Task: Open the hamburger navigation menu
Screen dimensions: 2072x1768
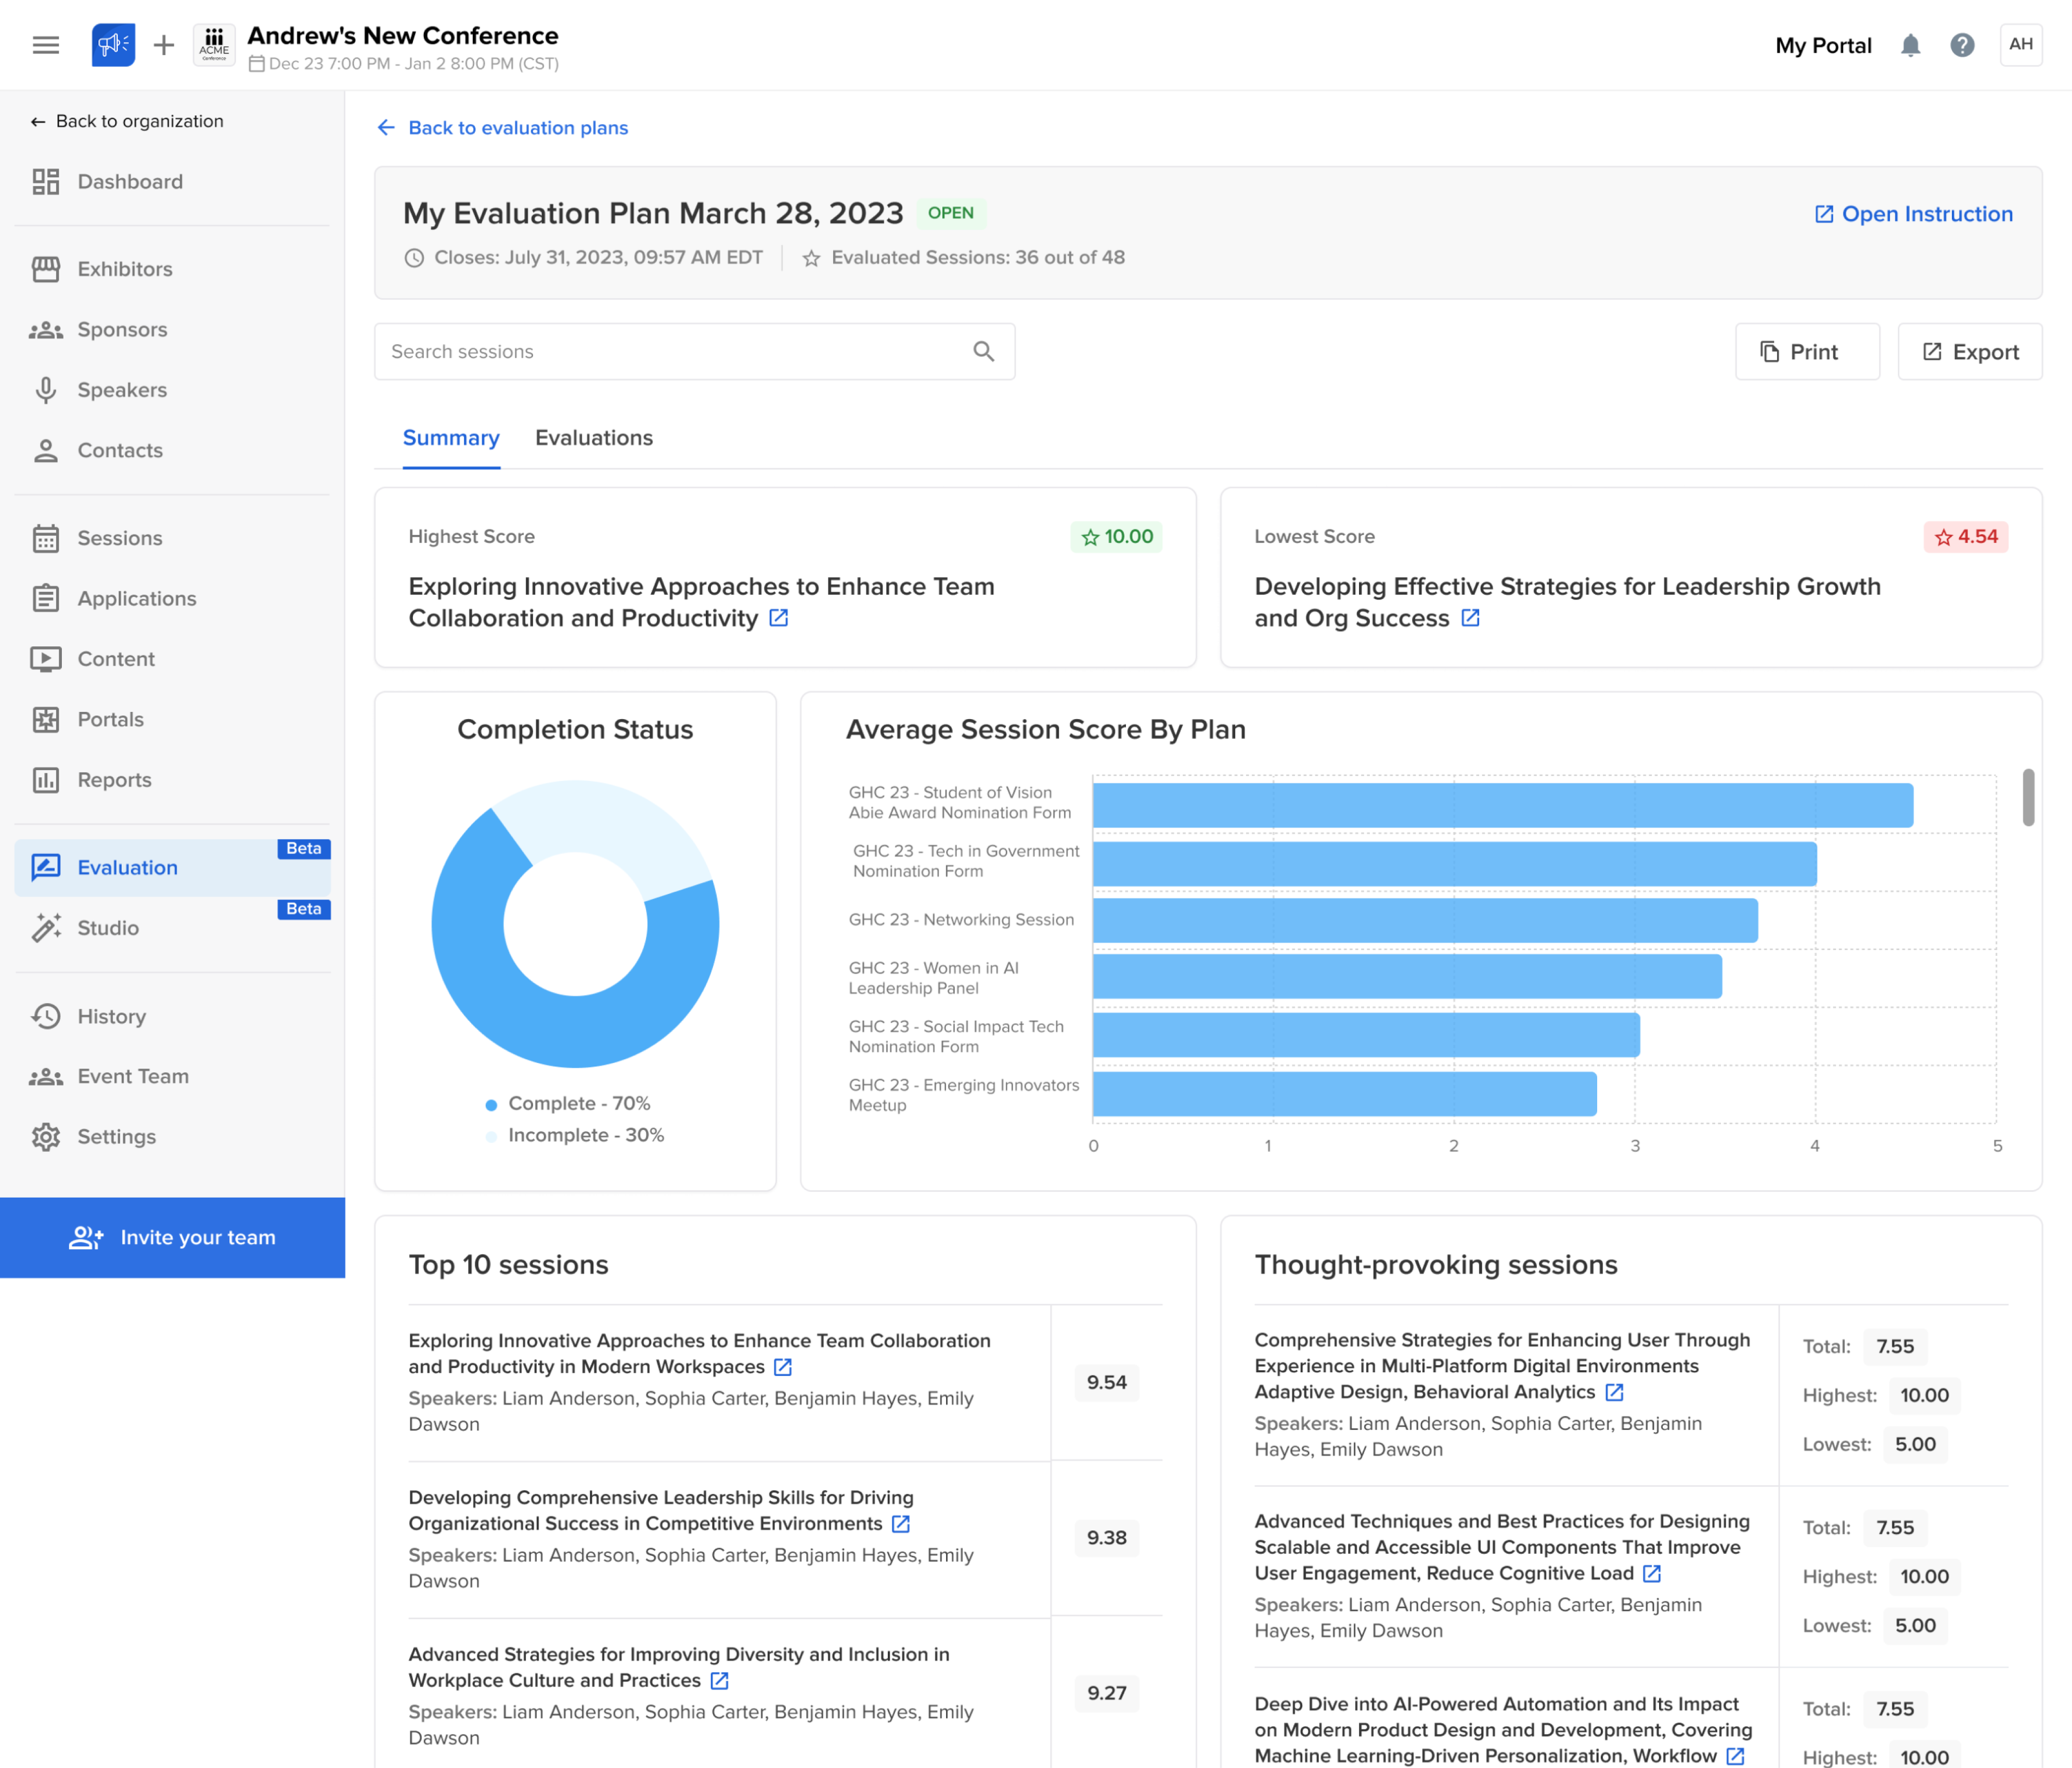Action: tap(46, 44)
